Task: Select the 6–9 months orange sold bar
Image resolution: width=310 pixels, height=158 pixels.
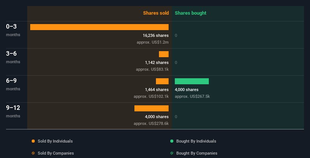Action: [x=162, y=81]
